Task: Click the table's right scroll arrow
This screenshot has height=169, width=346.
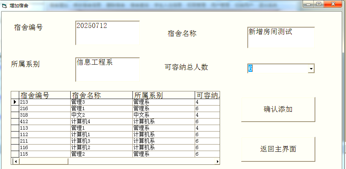Action: tap(217, 161)
